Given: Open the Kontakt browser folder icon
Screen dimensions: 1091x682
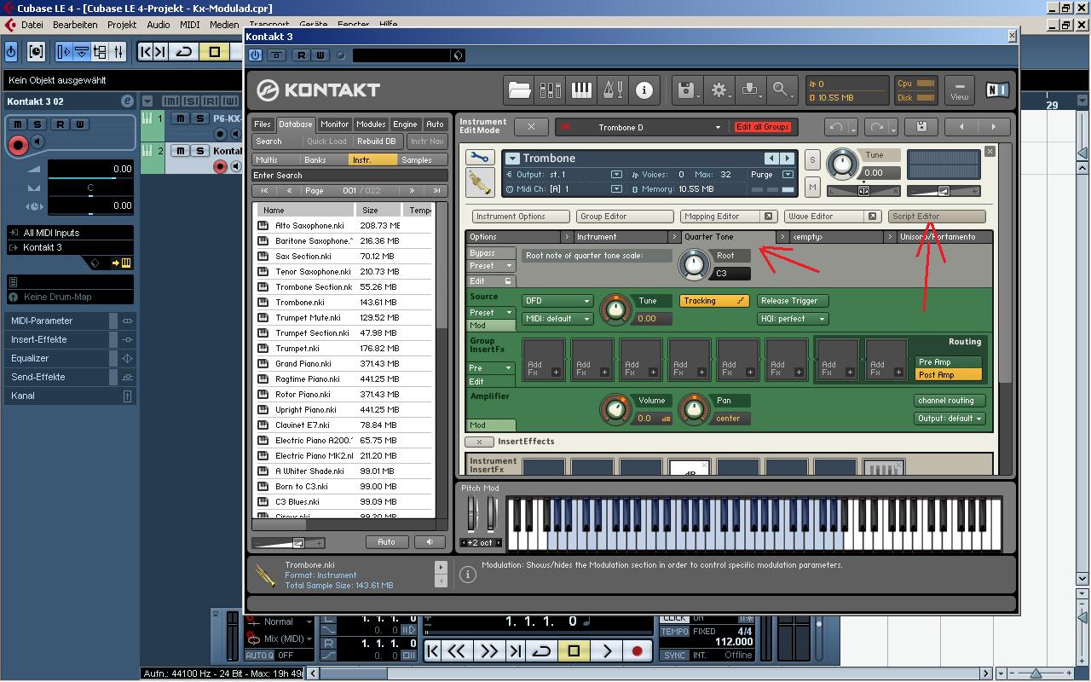Looking at the screenshot, I should click(x=519, y=90).
